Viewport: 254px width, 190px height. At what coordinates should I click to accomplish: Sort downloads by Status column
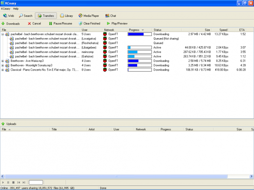(167, 30)
